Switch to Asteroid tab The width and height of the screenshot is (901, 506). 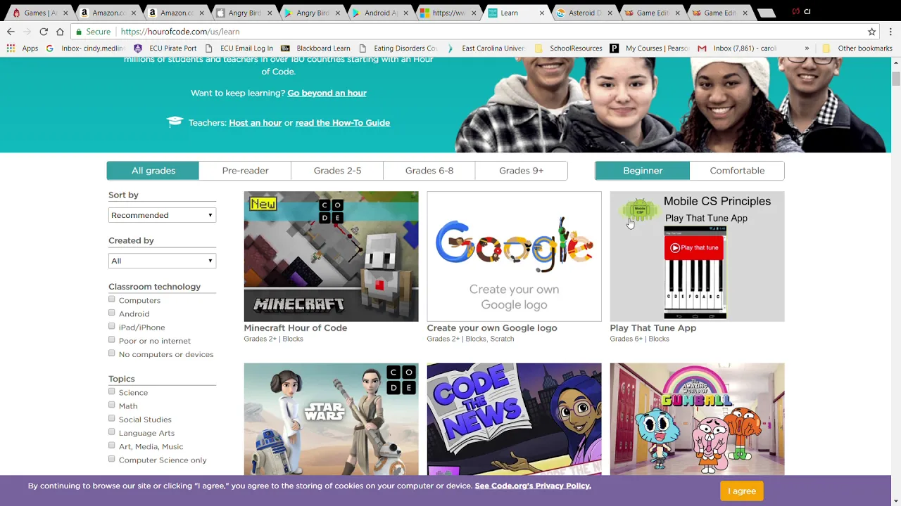pos(584,13)
